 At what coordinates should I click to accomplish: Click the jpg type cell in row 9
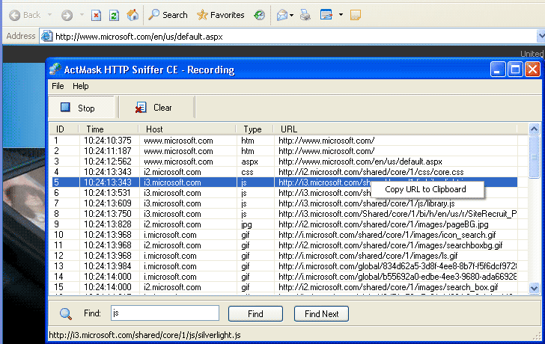(x=246, y=224)
